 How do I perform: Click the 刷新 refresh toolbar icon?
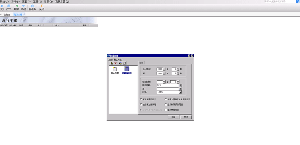coord(17,8)
